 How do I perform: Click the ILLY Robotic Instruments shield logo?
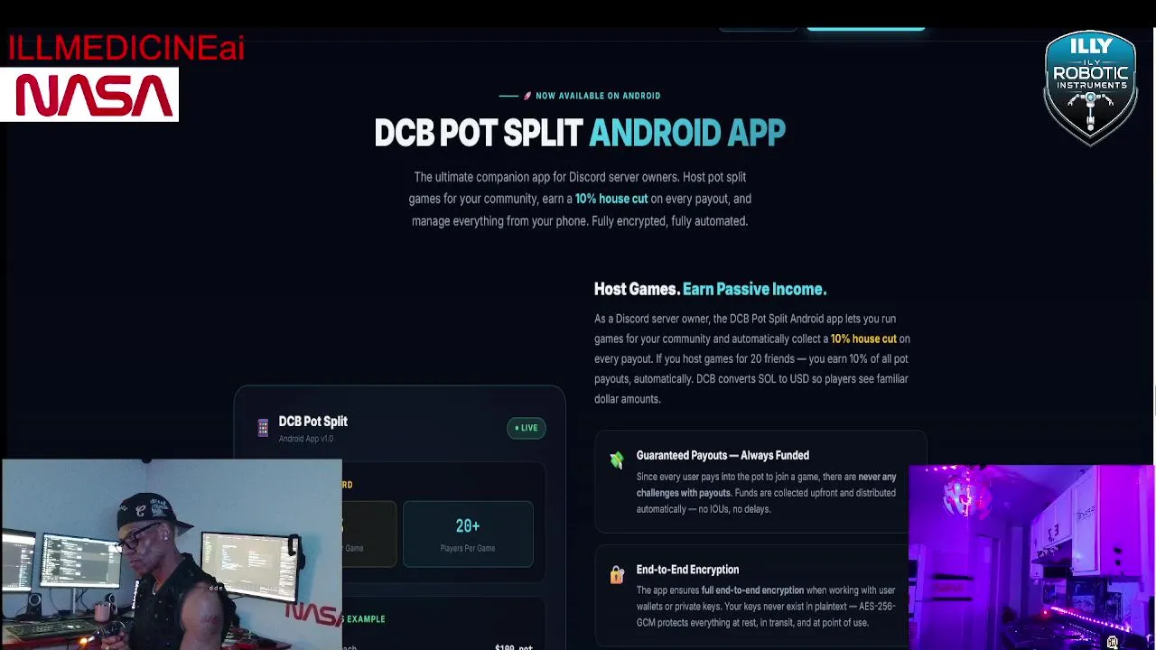[1090, 88]
